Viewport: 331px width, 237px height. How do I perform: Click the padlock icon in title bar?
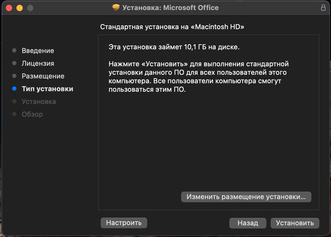click(323, 8)
